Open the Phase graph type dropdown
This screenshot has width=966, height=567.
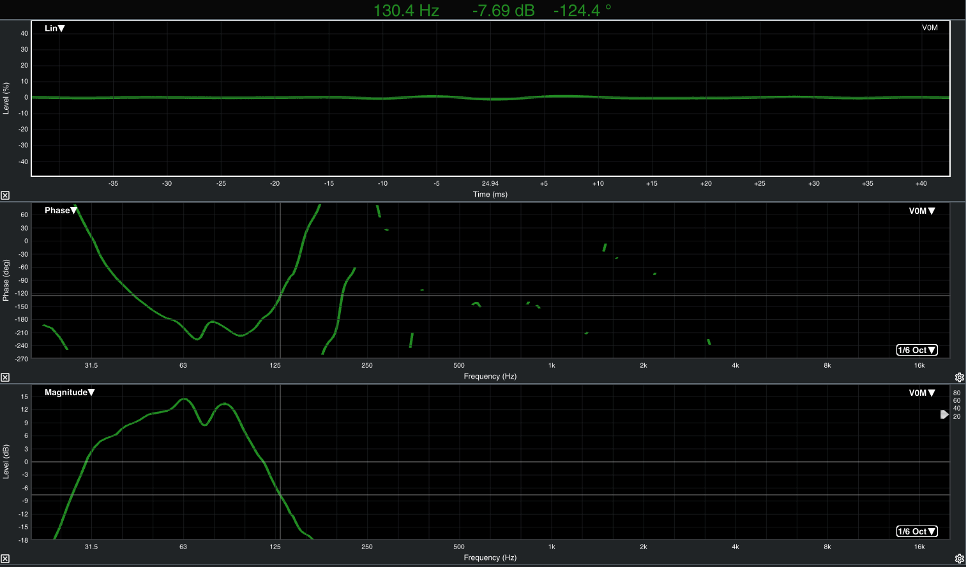pyautogui.click(x=61, y=210)
